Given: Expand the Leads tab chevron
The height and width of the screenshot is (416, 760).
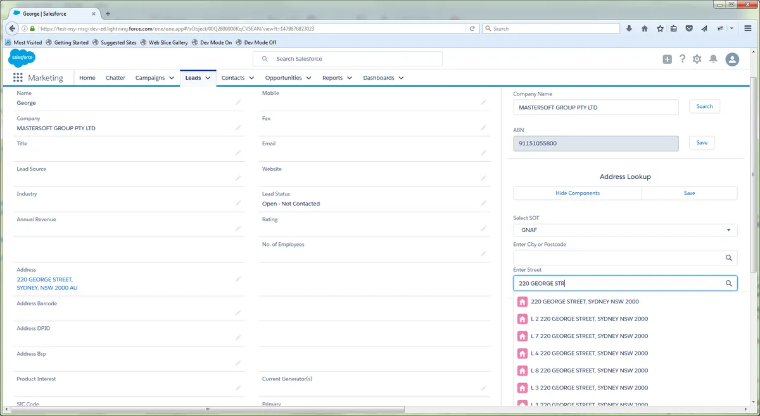Looking at the screenshot, I should [x=208, y=78].
